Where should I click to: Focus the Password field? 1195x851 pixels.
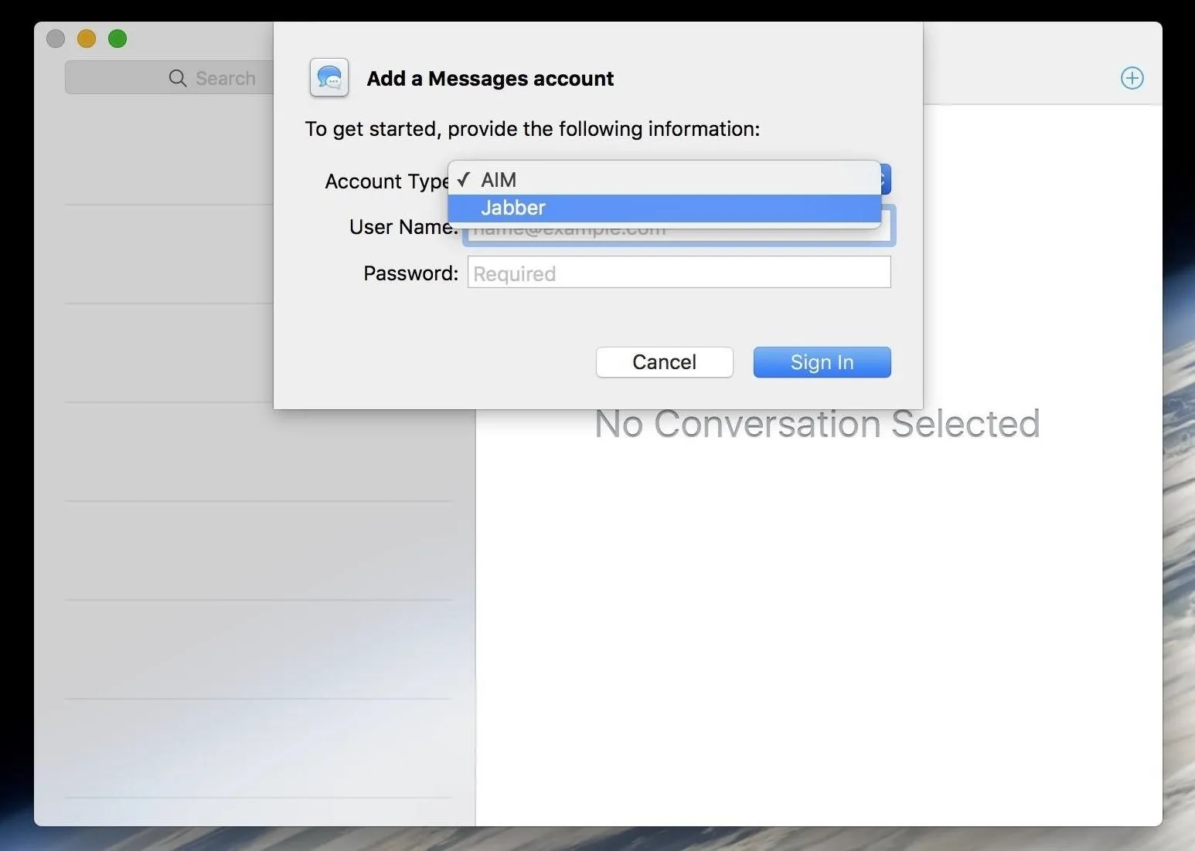tap(679, 273)
